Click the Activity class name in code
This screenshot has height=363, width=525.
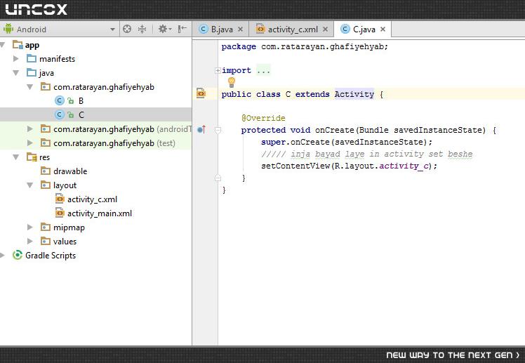tap(354, 94)
